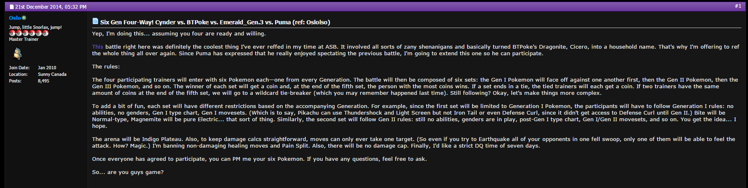Click the first Pokeball rank icon
This screenshot has width=748, height=188.
[x=12, y=33]
